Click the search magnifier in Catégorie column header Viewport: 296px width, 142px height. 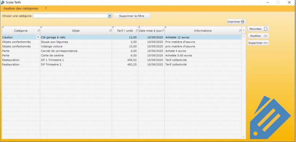(x=39, y=31)
